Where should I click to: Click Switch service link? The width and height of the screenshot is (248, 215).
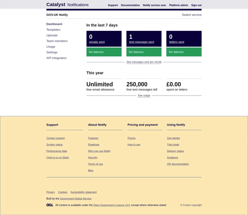tap(192, 15)
